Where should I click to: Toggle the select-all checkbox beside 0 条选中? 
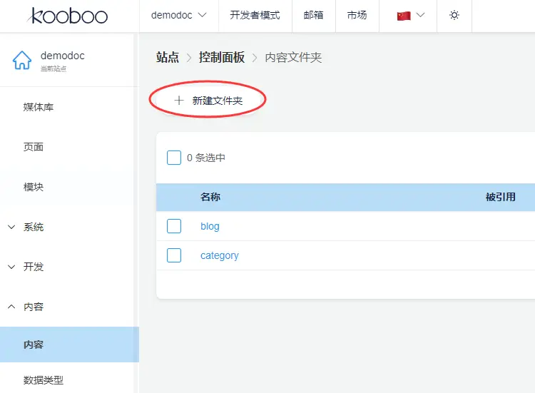pyautogui.click(x=174, y=158)
